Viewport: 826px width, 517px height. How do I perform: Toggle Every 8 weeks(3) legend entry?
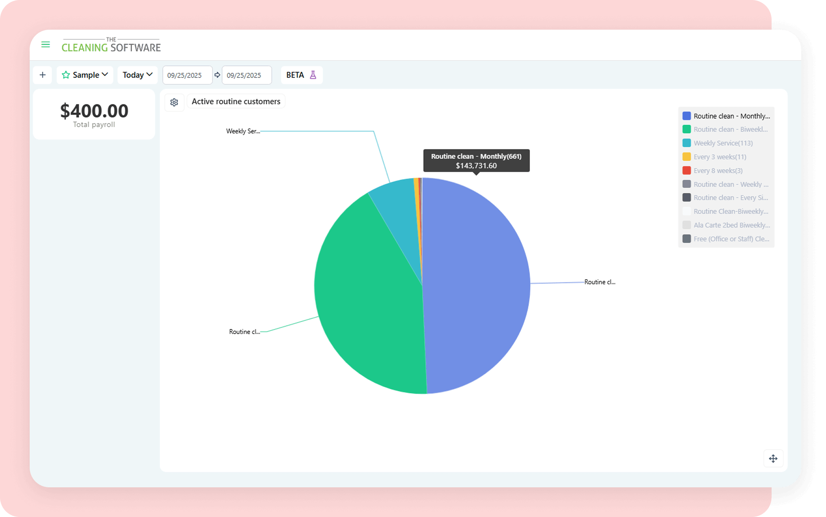[x=718, y=170]
